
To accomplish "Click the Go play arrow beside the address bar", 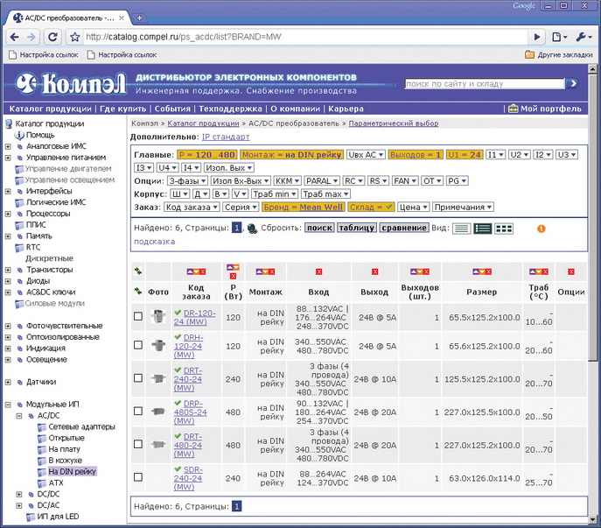I will pos(537,37).
